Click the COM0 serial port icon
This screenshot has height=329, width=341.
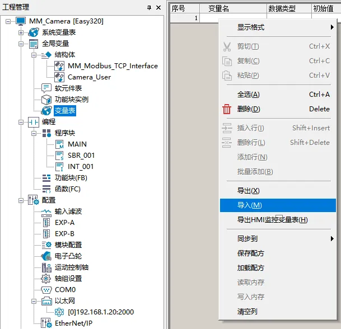click(x=46, y=290)
